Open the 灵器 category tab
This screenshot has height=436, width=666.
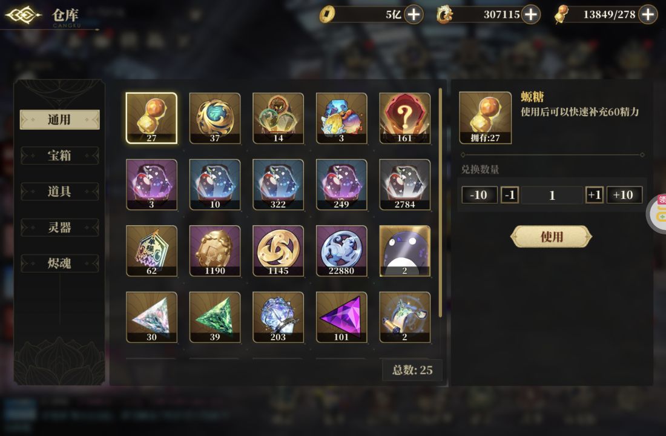click(59, 227)
